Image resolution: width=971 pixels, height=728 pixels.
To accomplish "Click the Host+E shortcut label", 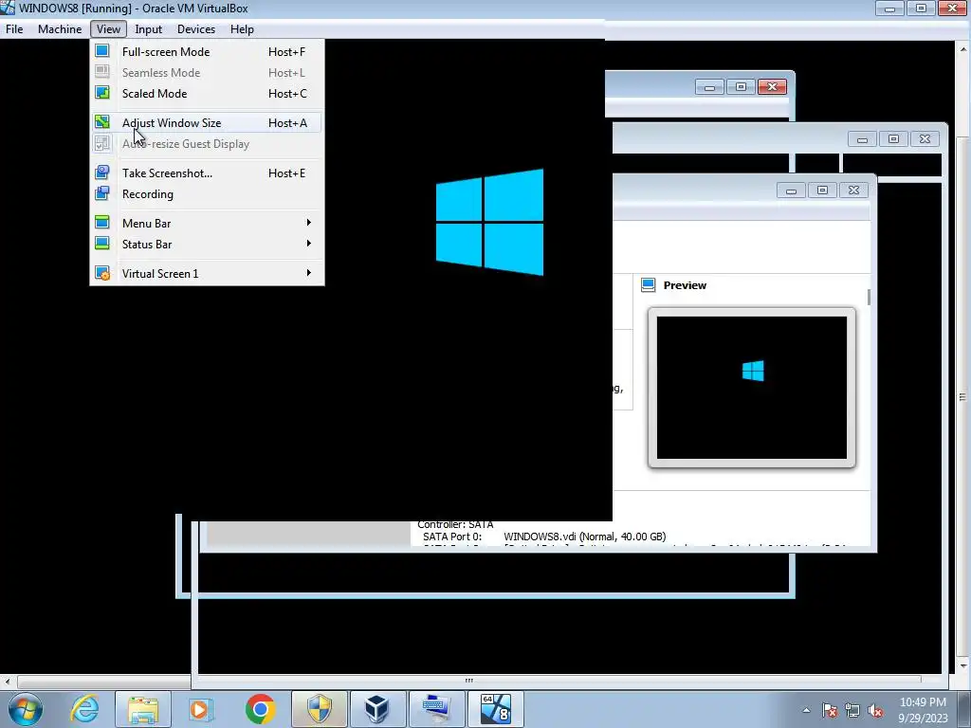I will pos(286,173).
